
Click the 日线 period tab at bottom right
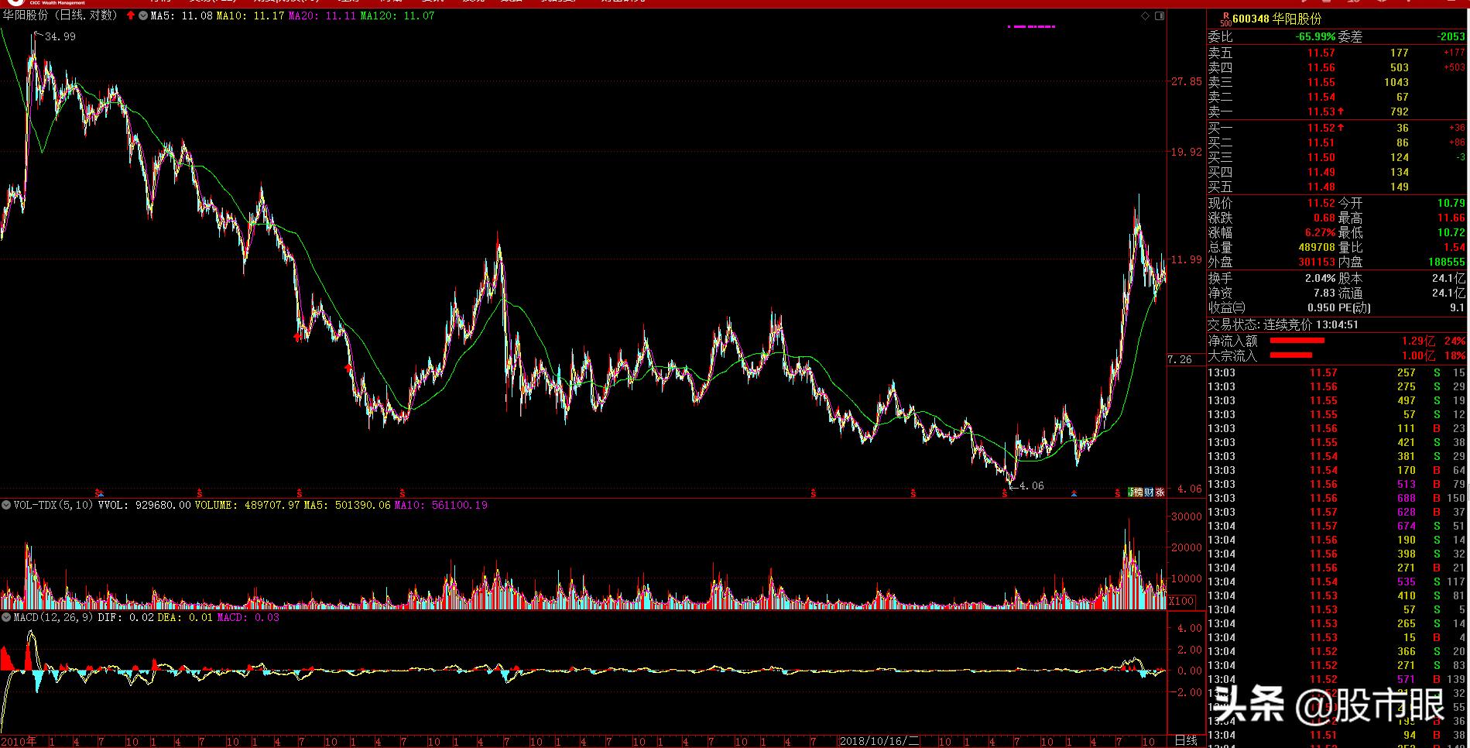tap(1186, 741)
